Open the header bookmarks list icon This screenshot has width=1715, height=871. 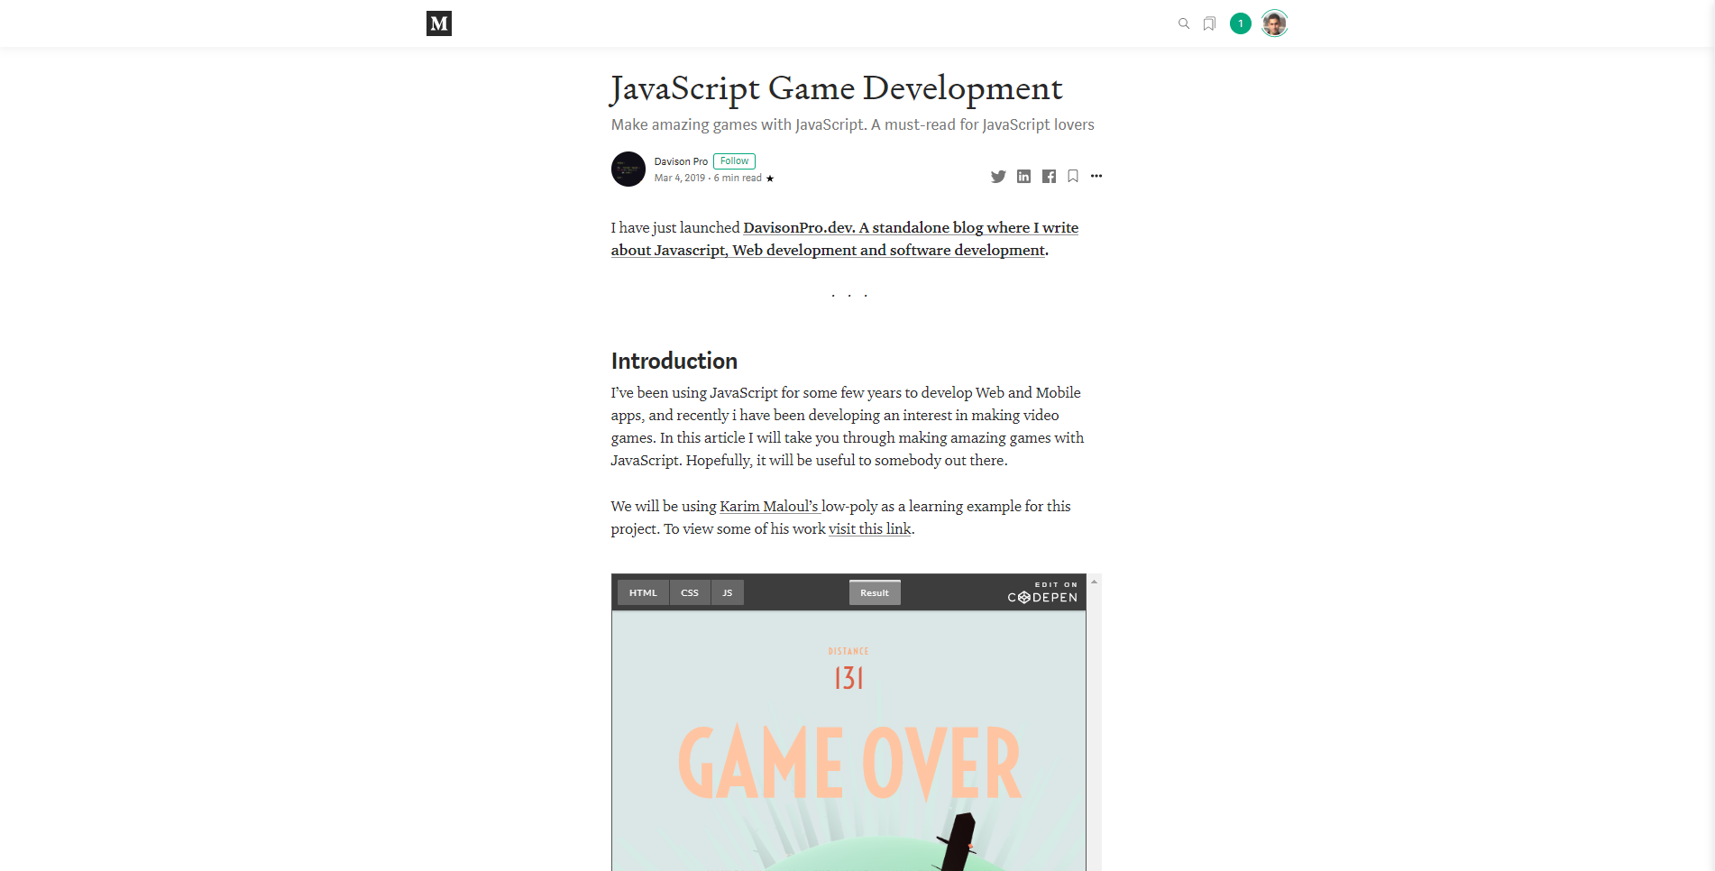tap(1209, 23)
